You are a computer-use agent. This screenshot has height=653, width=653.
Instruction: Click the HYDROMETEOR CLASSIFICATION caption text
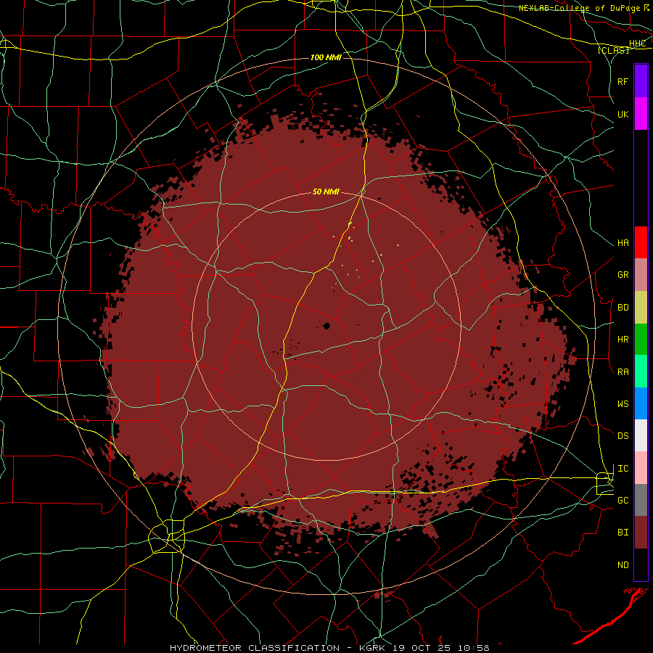pos(255,648)
